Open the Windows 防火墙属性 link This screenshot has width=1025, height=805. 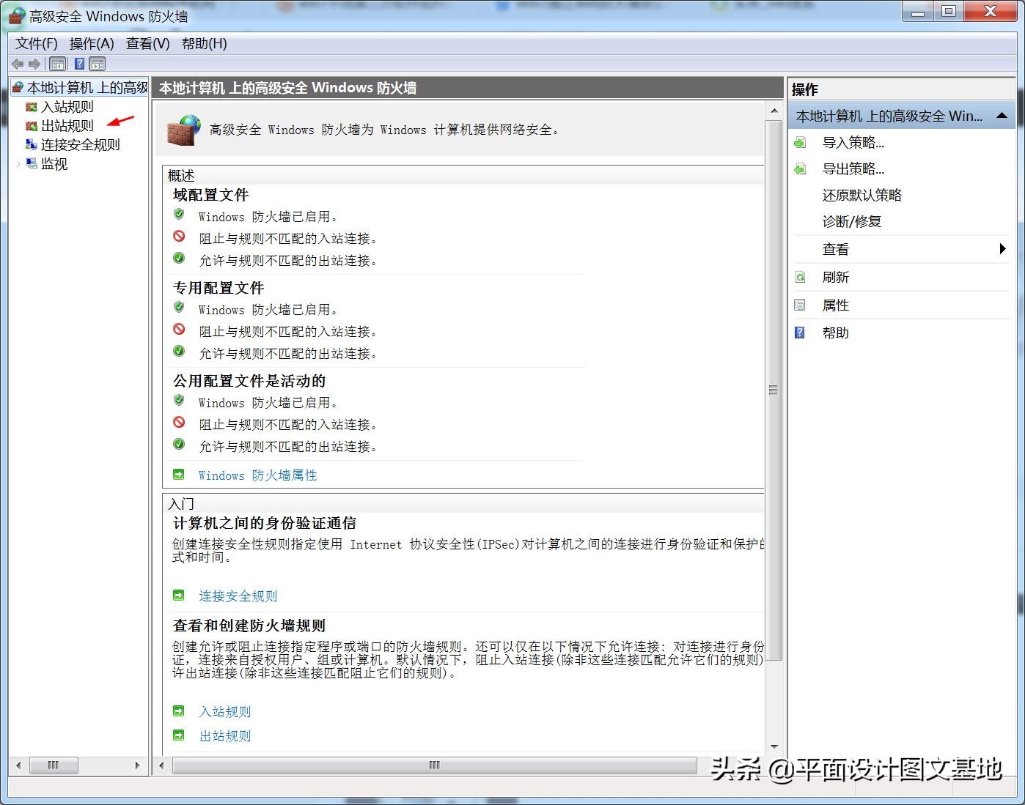(x=257, y=475)
